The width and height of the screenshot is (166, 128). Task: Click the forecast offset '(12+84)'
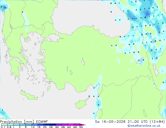pyautogui.click(x=157, y=122)
